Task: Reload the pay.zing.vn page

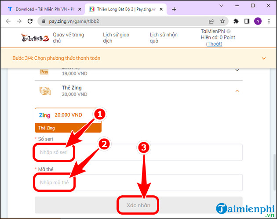Action: 30,21
